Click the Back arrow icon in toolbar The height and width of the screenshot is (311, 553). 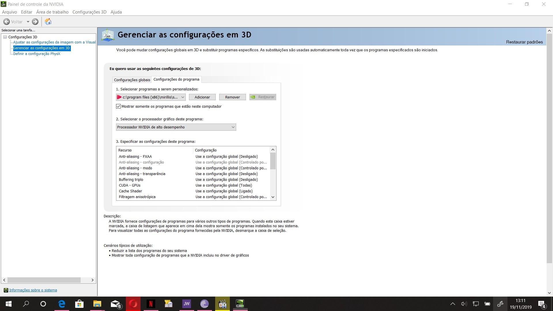[7, 22]
